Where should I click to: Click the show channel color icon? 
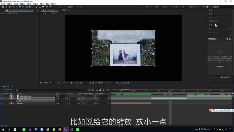(77, 83)
